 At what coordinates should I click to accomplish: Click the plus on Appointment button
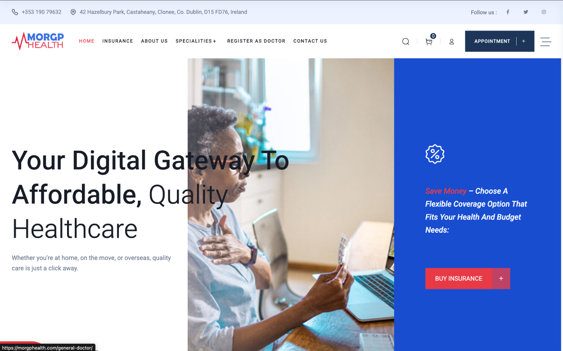pyautogui.click(x=523, y=41)
